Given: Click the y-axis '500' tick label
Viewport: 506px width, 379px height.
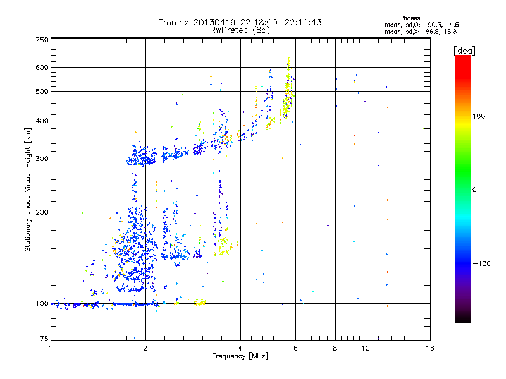Looking at the screenshot, I should 42,92.
